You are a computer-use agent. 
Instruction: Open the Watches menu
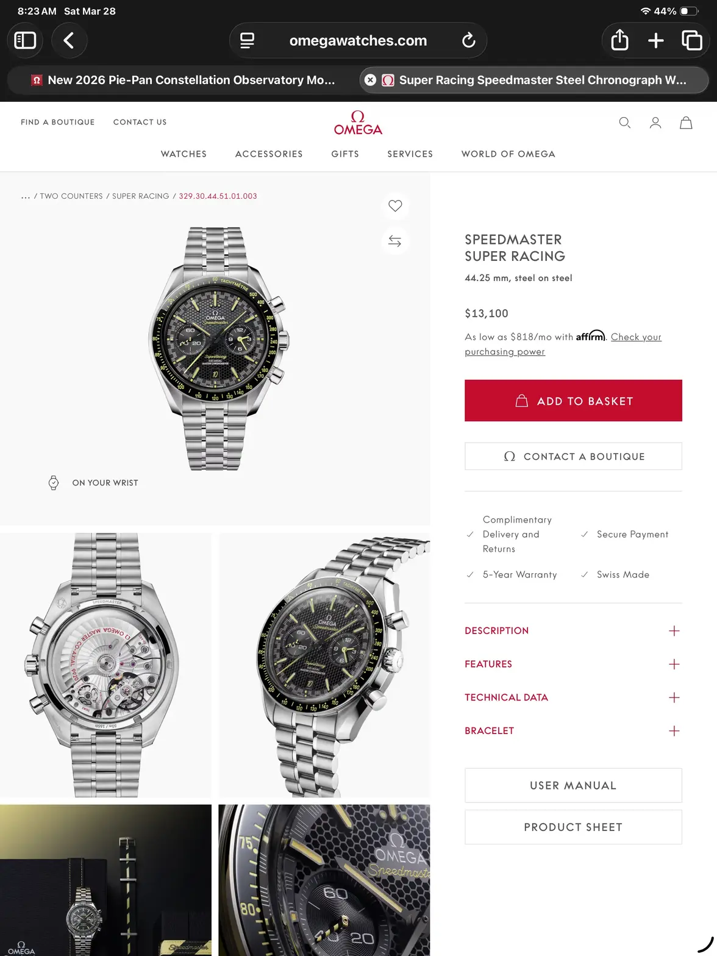coord(184,154)
